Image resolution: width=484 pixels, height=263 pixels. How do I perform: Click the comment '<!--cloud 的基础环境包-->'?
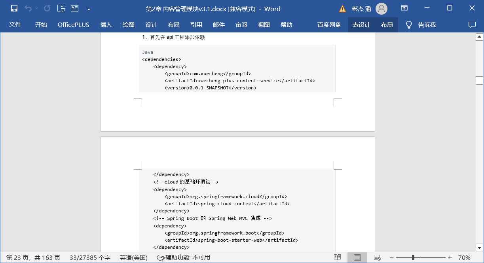coord(186,182)
